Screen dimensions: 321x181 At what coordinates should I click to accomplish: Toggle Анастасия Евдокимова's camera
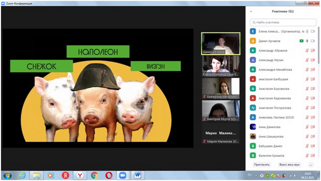[313, 98]
